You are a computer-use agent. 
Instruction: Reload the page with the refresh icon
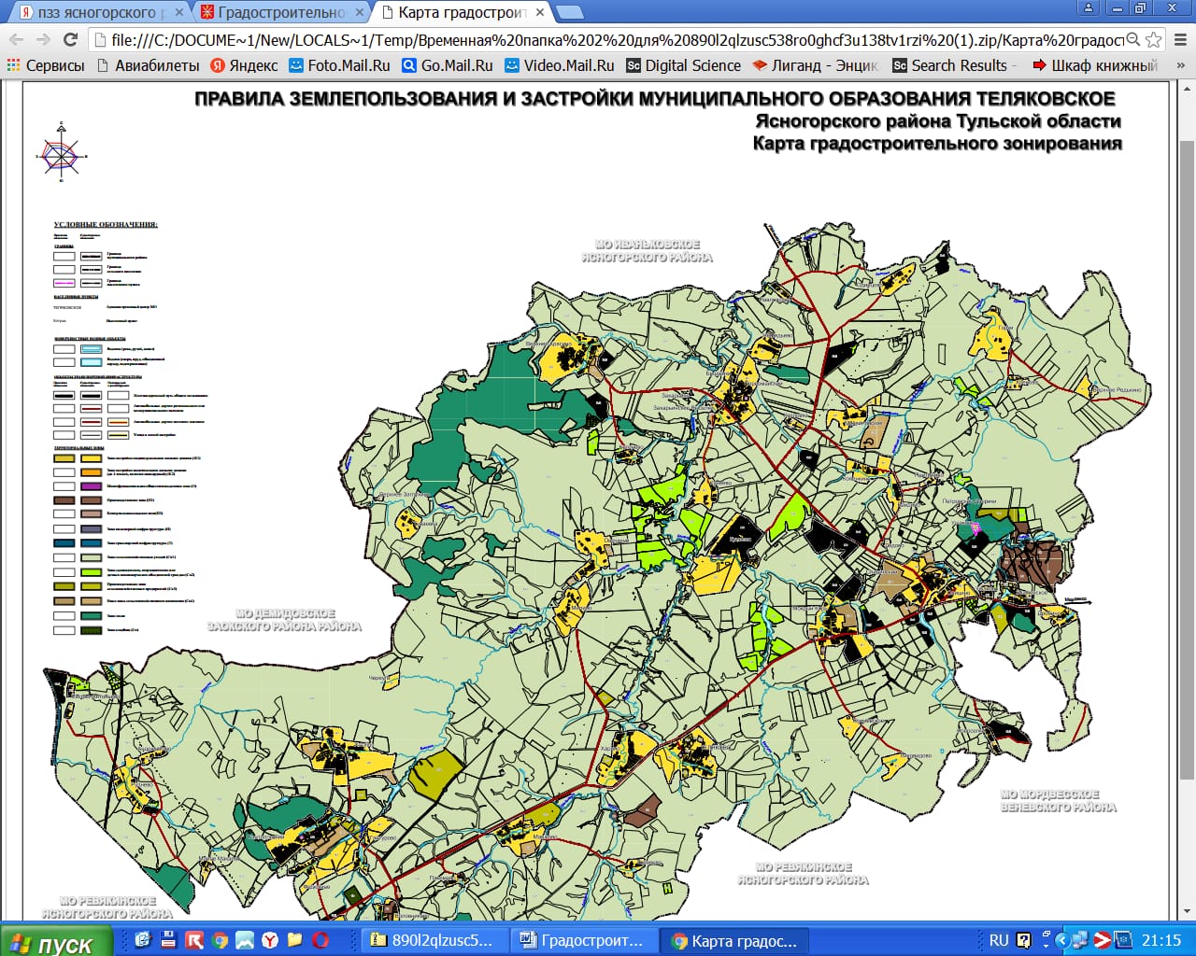pyautogui.click(x=70, y=39)
